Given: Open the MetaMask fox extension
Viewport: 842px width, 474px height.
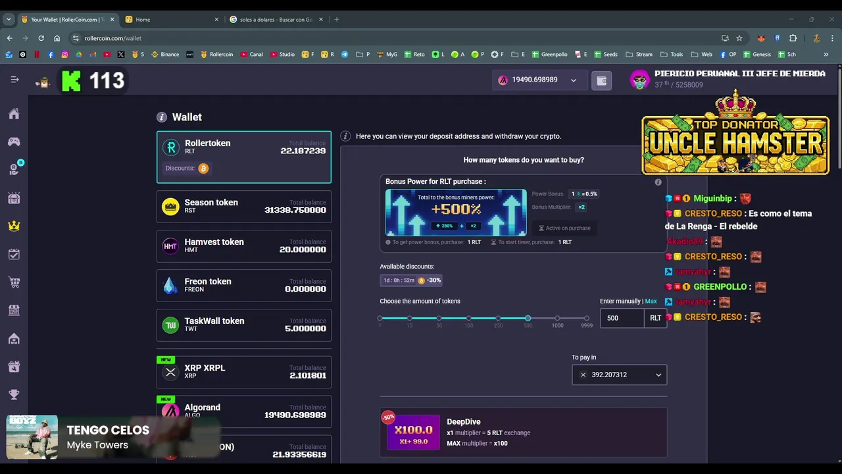Looking at the screenshot, I should [761, 38].
